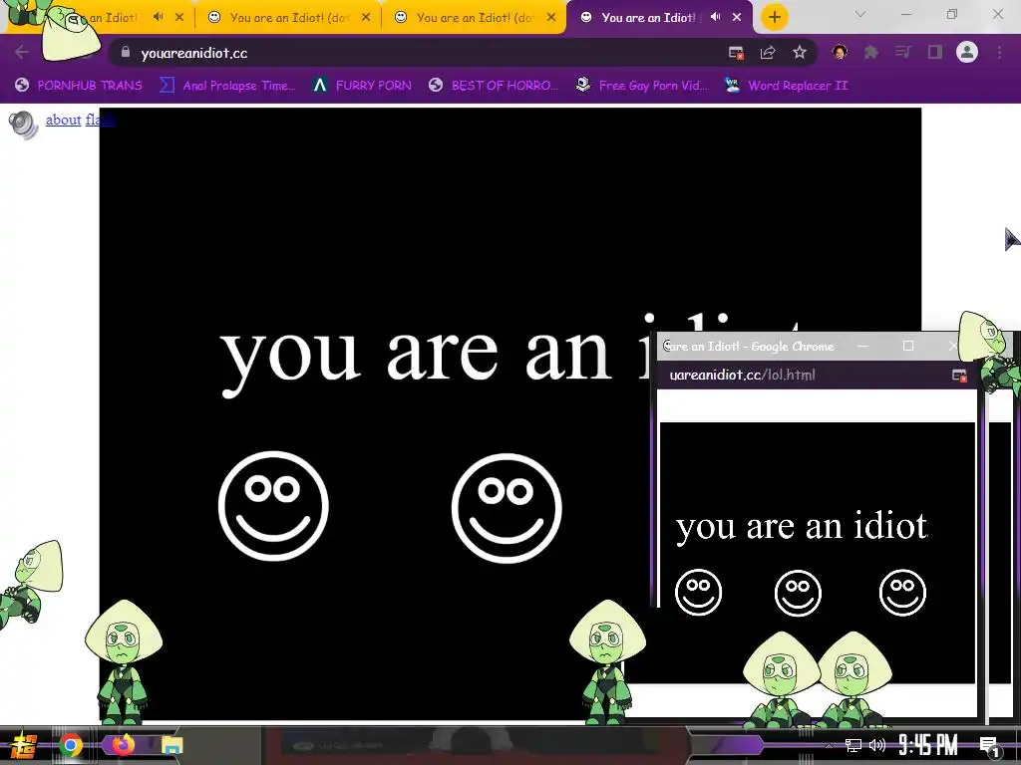Share this page icon

coord(768,53)
